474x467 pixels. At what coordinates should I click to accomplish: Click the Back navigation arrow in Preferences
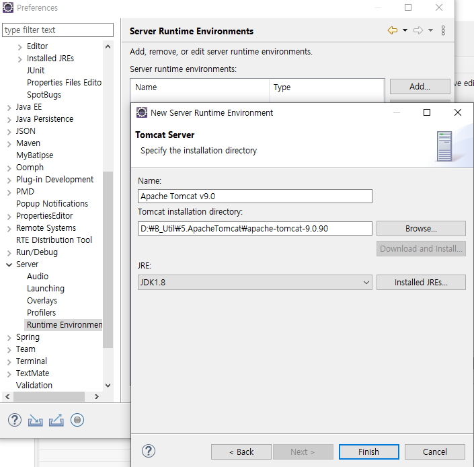click(393, 30)
